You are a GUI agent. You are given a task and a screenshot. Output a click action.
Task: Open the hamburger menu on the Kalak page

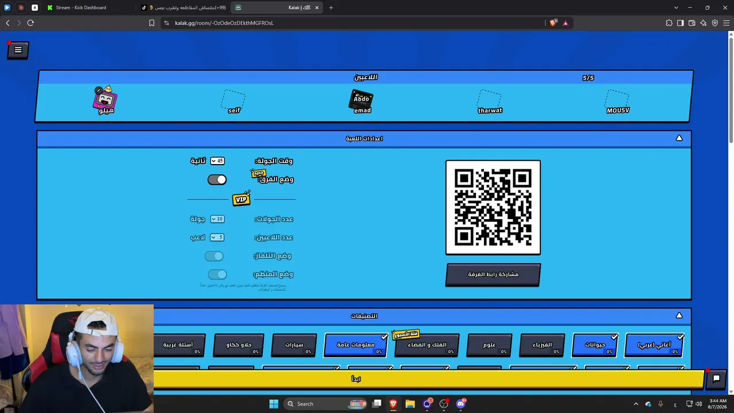[18, 50]
